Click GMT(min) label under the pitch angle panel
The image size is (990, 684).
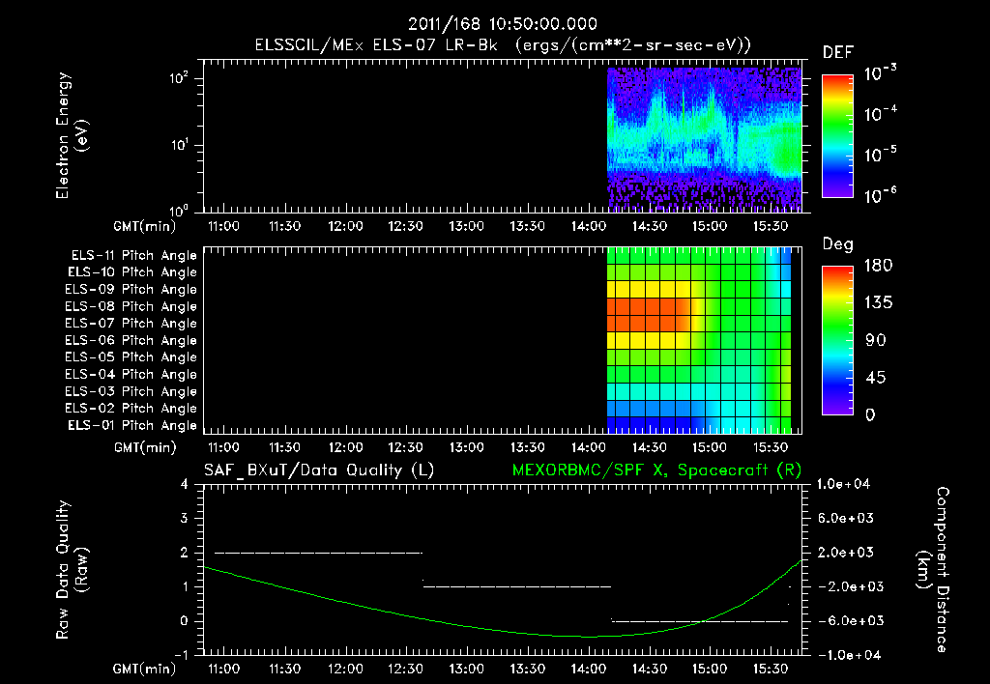pos(145,448)
